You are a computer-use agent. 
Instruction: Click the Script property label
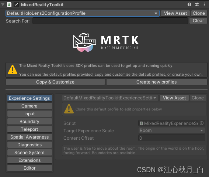coord(69,123)
